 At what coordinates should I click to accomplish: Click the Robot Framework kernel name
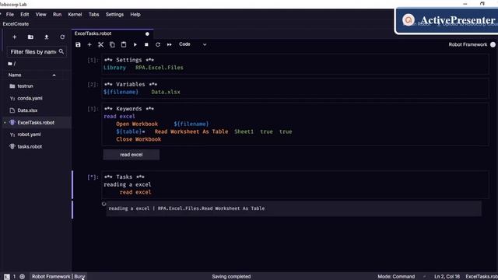tap(468, 45)
